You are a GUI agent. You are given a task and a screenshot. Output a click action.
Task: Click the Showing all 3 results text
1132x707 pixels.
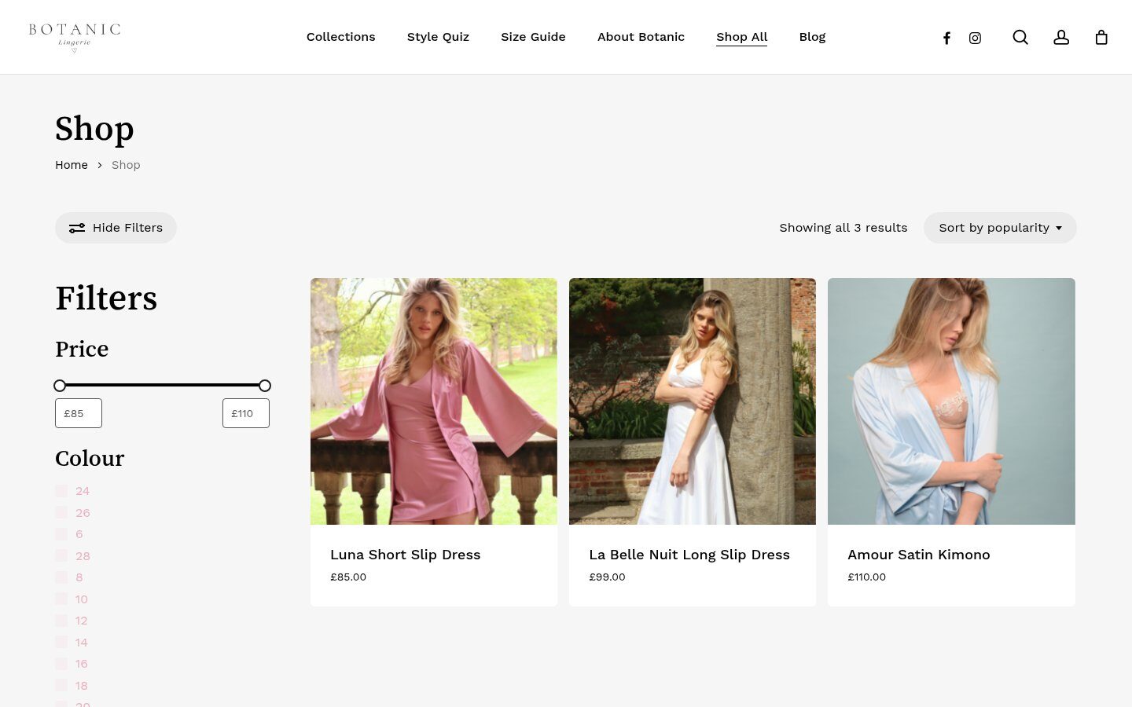click(x=843, y=228)
